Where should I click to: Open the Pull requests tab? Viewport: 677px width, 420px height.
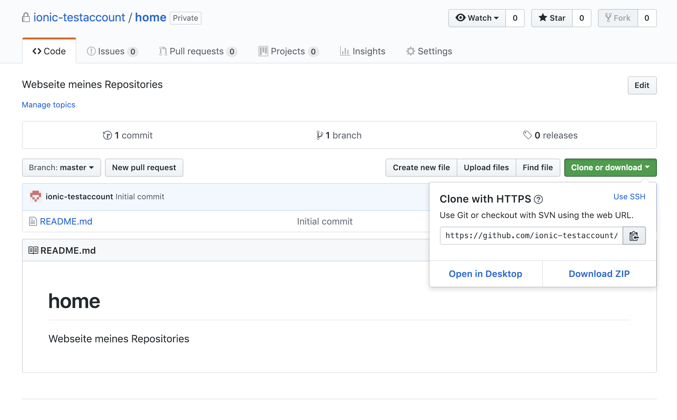[197, 51]
